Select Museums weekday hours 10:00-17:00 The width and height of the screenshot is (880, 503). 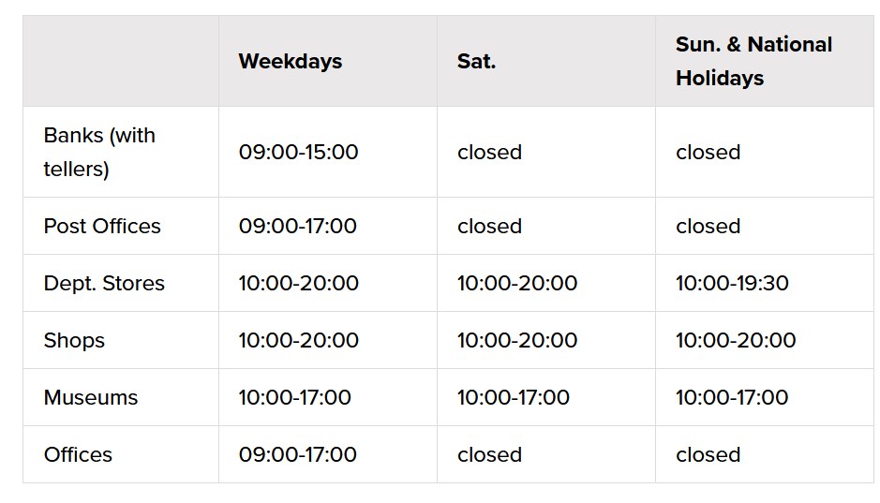coord(294,398)
